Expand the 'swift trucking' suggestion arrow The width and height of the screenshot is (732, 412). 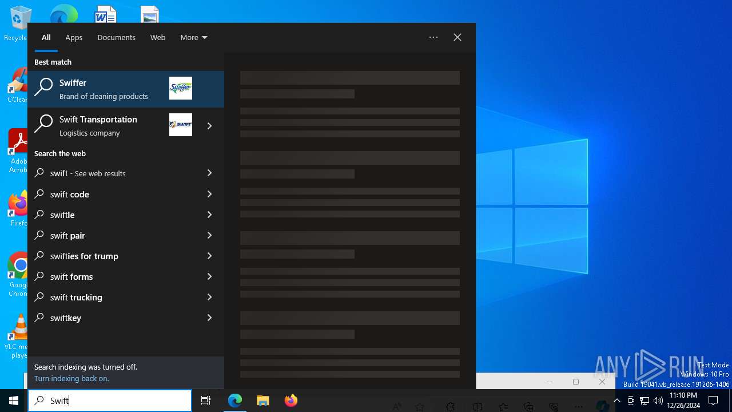(210, 297)
